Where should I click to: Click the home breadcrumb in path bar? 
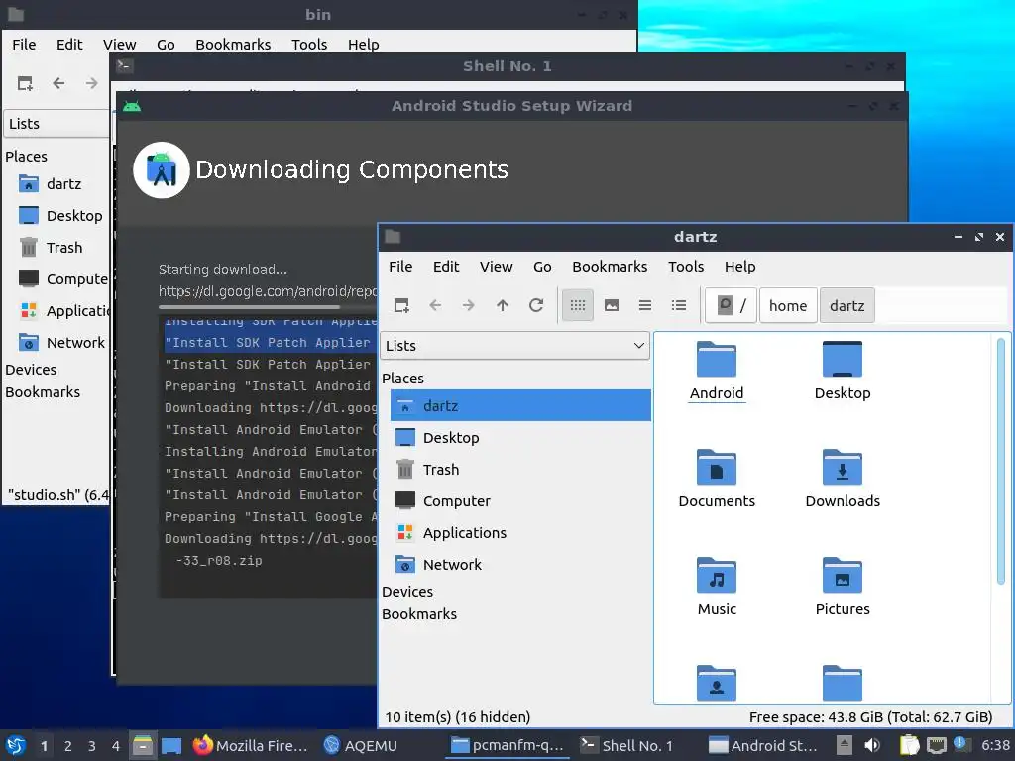click(x=788, y=305)
